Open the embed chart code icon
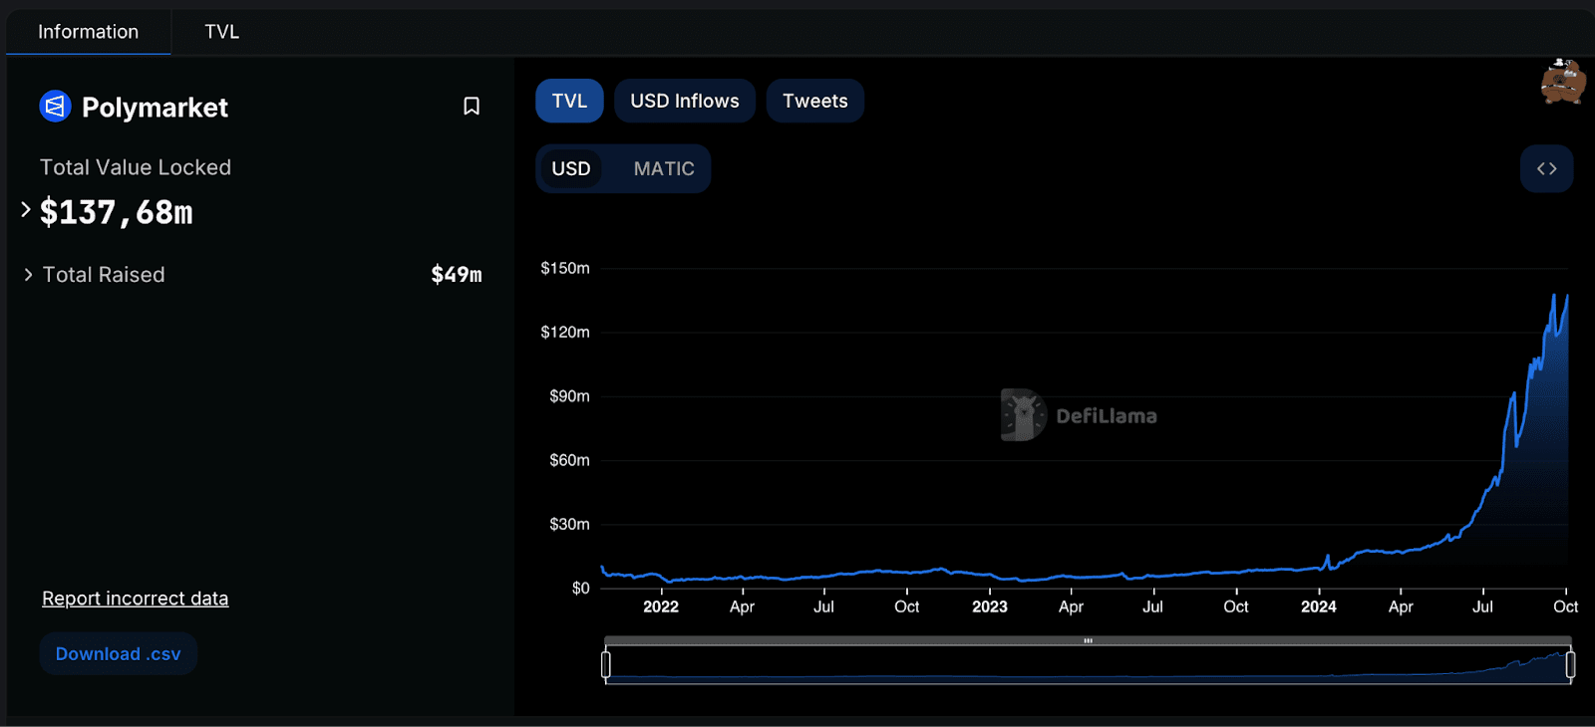This screenshot has width=1595, height=727. (x=1546, y=168)
